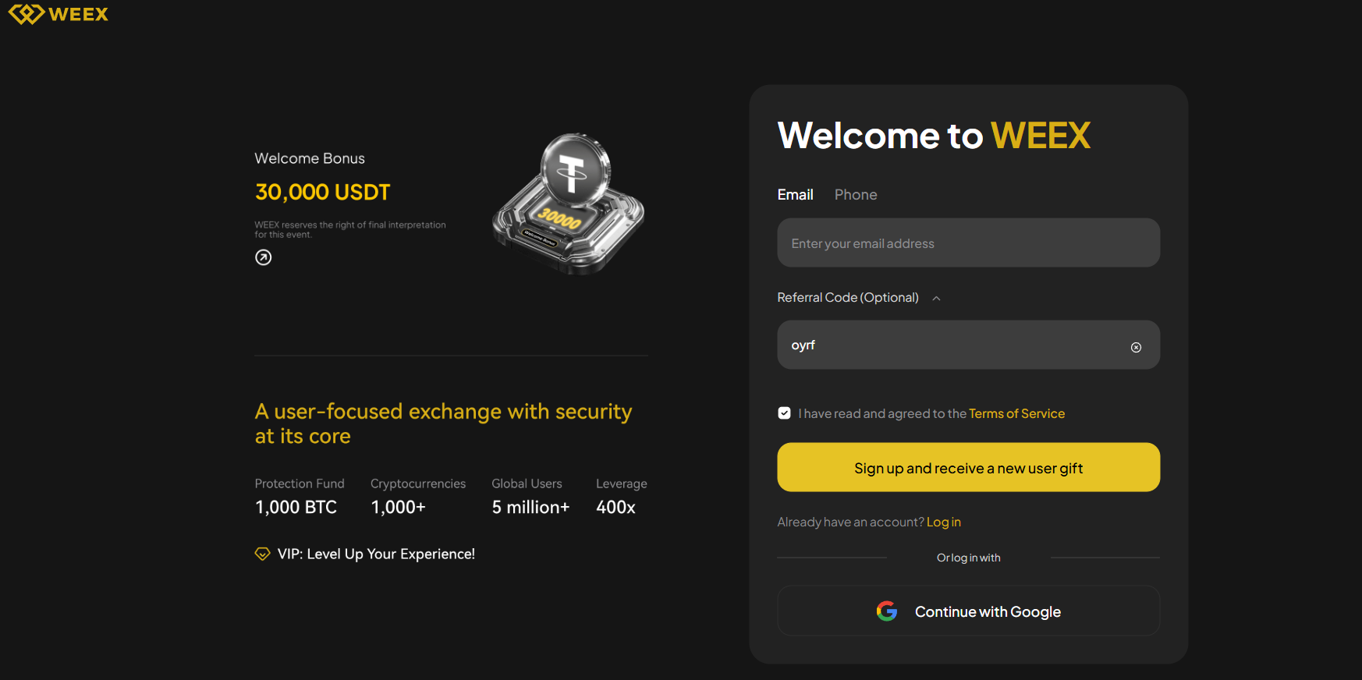This screenshot has width=1362, height=680.
Task: Switch to the Phone tab
Action: 856,195
